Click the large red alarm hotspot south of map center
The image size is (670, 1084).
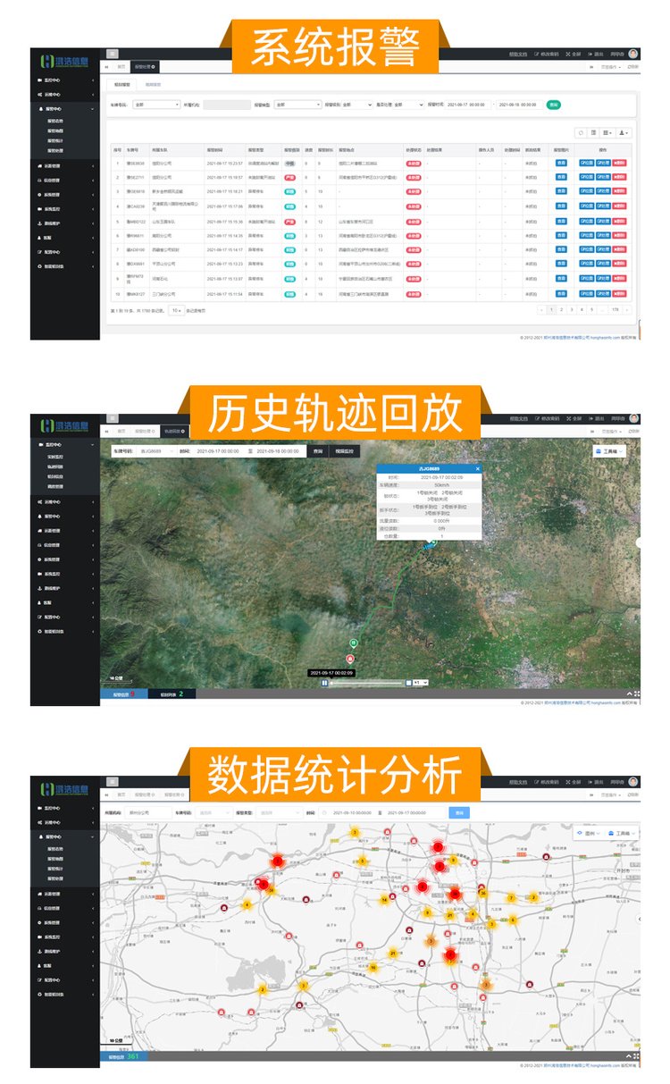coord(450,955)
